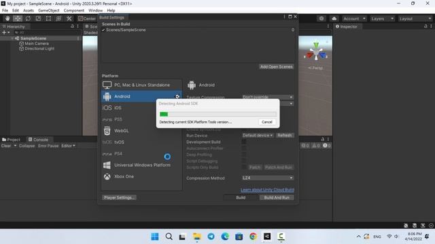
Task: Open Telegram from taskbar
Action: coord(211,237)
